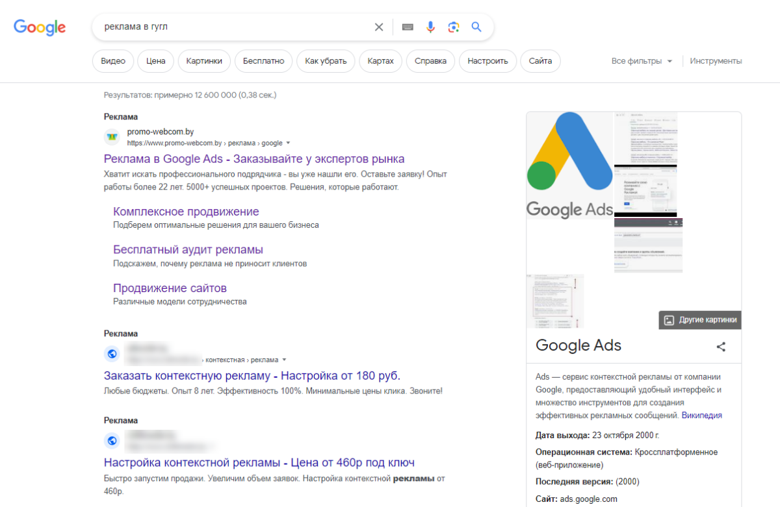Start a voice search with the microphone icon
The width and height of the screenshot is (780, 507).
pyautogui.click(x=429, y=27)
